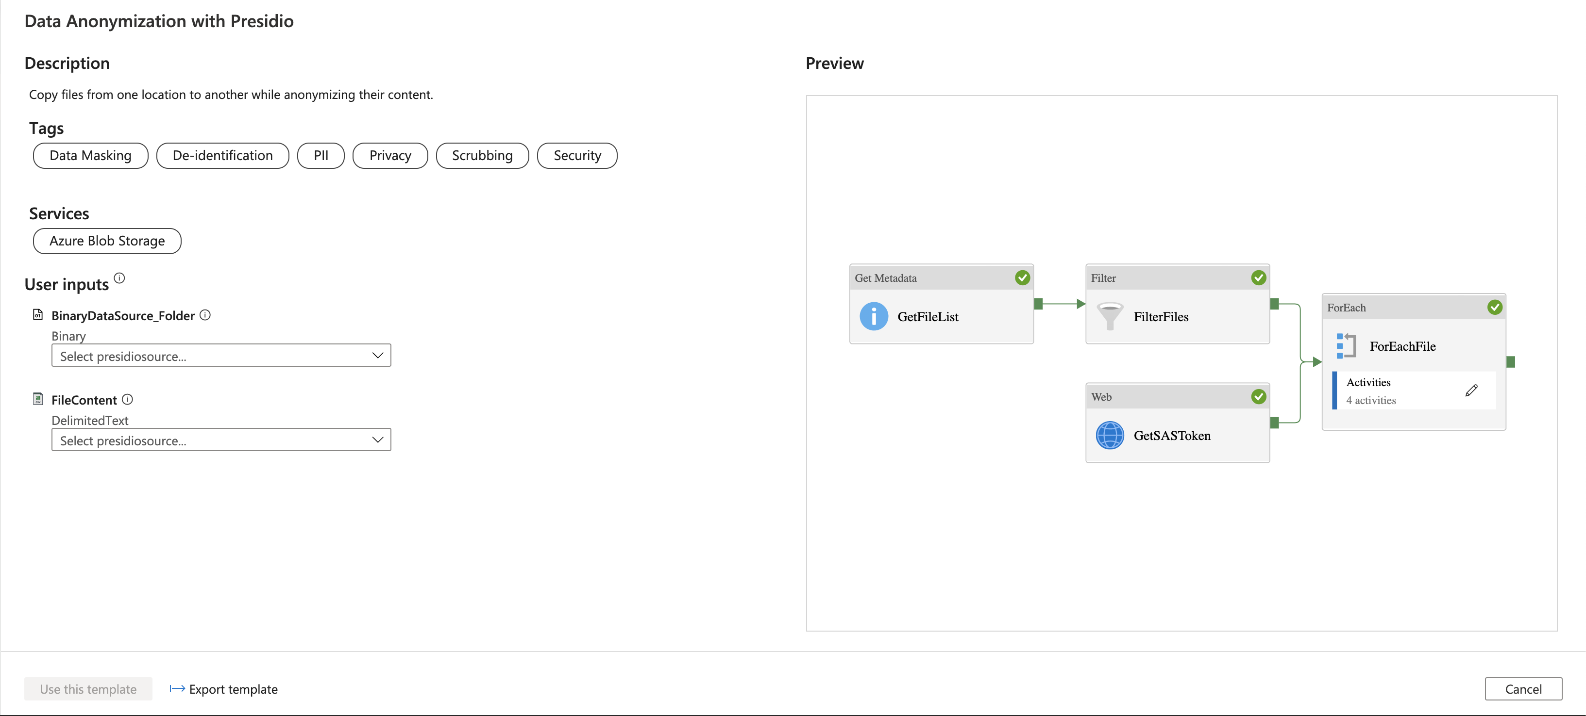Click the Get Metadata green checkmark

pyautogui.click(x=1022, y=278)
